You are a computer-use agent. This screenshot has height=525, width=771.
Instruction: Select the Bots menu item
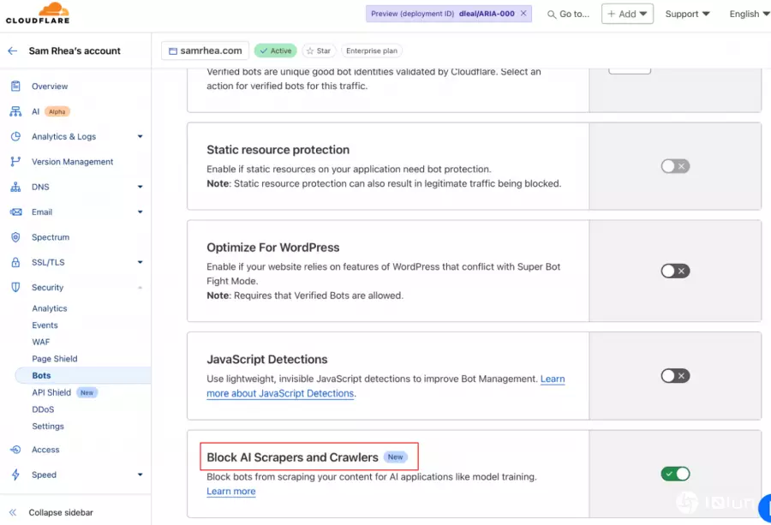(x=83, y=375)
